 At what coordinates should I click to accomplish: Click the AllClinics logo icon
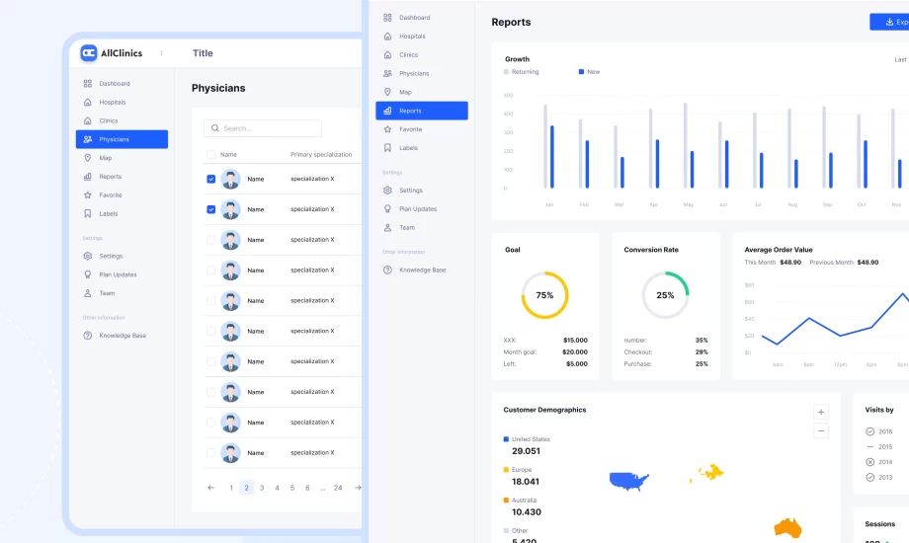tap(89, 52)
